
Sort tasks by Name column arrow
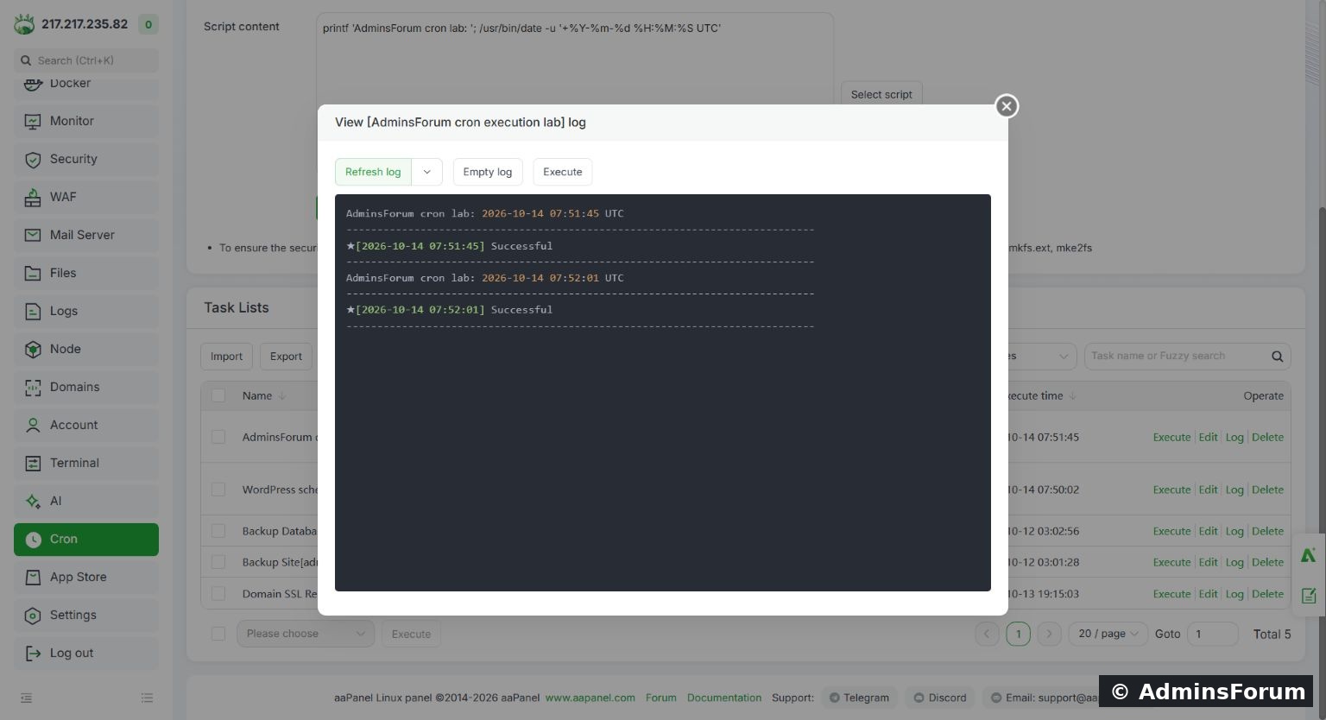point(282,396)
